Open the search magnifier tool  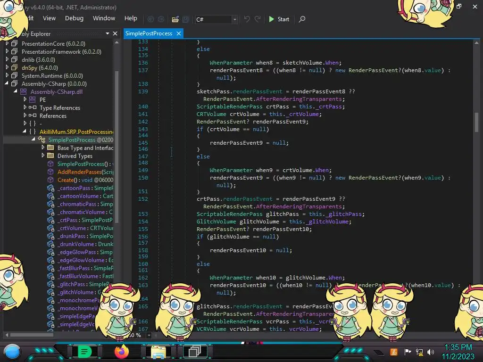[302, 19]
